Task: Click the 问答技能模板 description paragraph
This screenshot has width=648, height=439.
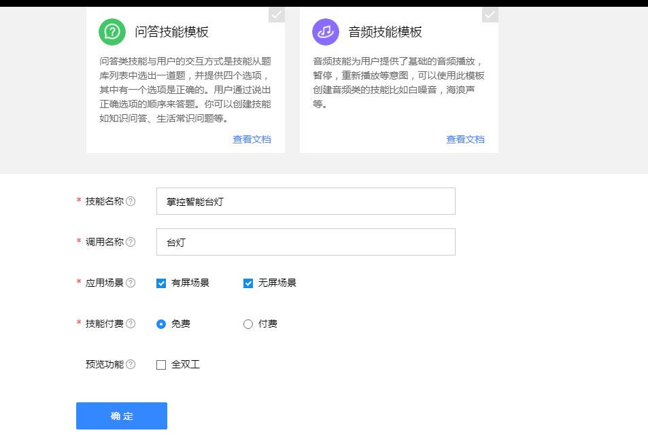Action: [185, 90]
